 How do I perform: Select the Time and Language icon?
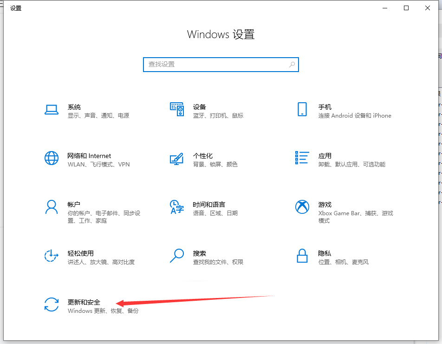tap(177, 207)
